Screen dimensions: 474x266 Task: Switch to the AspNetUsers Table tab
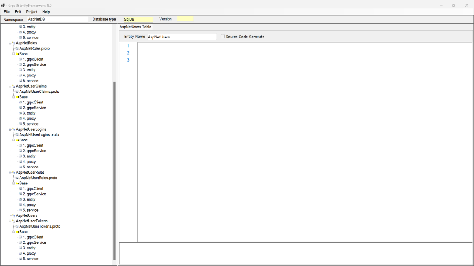pos(135,27)
